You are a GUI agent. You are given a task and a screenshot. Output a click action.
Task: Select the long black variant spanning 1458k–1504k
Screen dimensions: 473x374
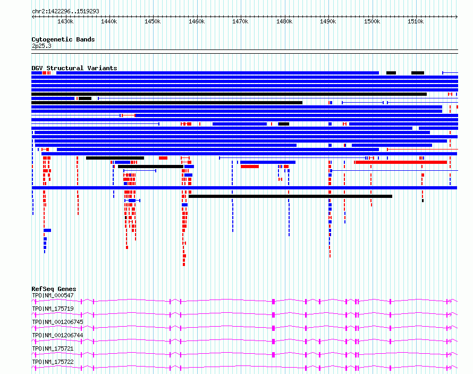(x=291, y=196)
